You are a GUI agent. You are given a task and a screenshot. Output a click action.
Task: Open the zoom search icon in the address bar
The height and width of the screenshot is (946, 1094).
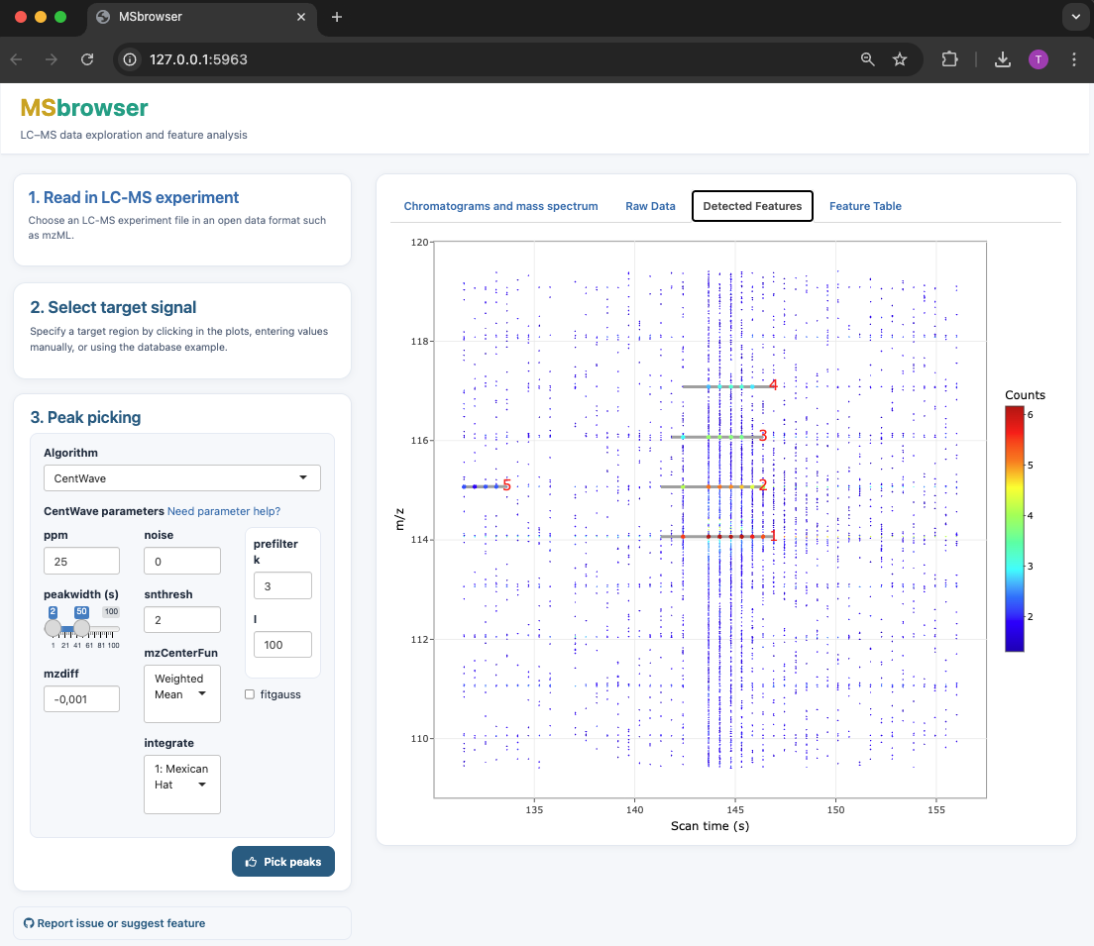point(867,59)
